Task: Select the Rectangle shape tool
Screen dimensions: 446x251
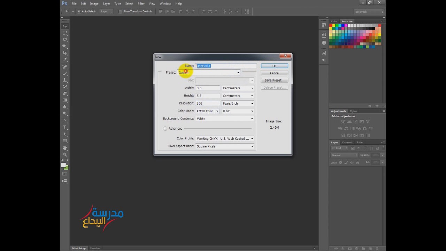Action: (65, 141)
